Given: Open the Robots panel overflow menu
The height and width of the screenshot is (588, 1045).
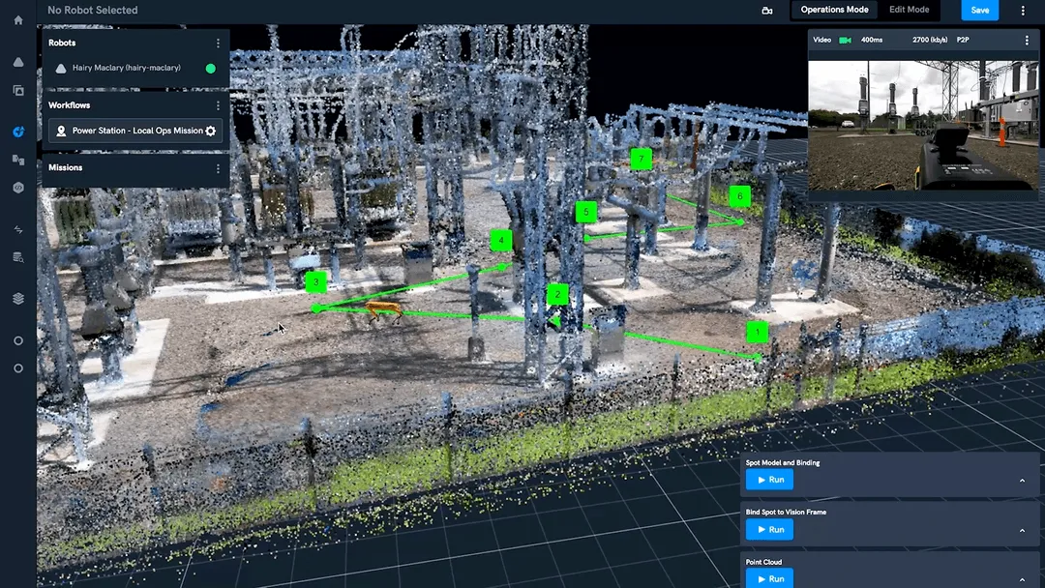Looking at the screenshot, I should pyautogui.click(x=218, y=43).
